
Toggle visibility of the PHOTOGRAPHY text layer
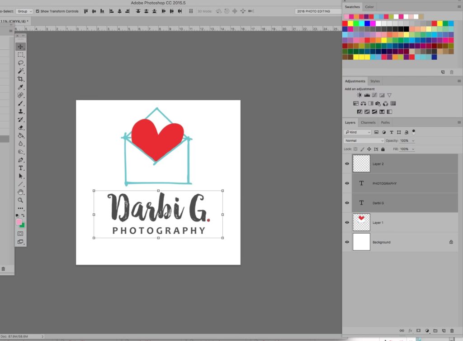click(x=347, y=183)
